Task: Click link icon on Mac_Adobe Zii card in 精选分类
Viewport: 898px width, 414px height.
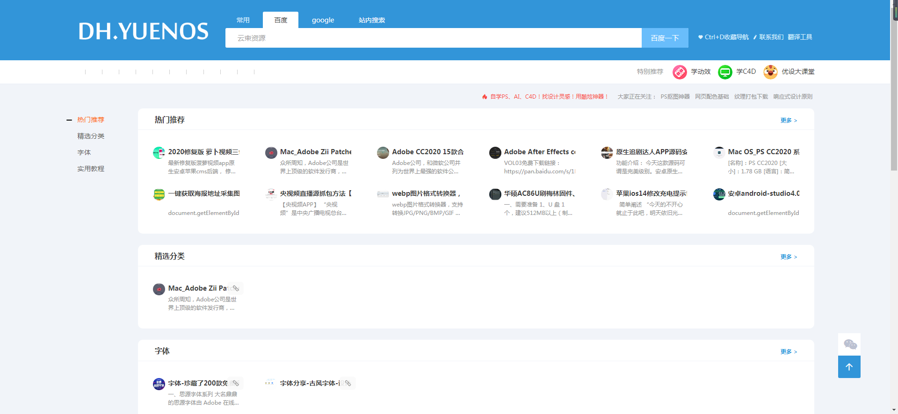Action: pyautogui.click(x=236, y=289)
